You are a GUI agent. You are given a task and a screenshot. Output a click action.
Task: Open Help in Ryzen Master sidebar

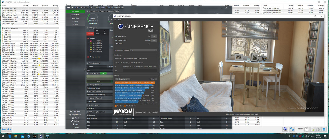tap(75, 124)
